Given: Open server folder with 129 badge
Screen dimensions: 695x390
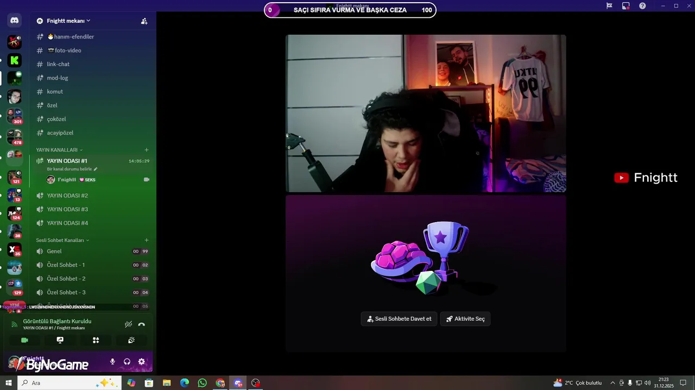Looking at the screenshot, I should 15,286.
